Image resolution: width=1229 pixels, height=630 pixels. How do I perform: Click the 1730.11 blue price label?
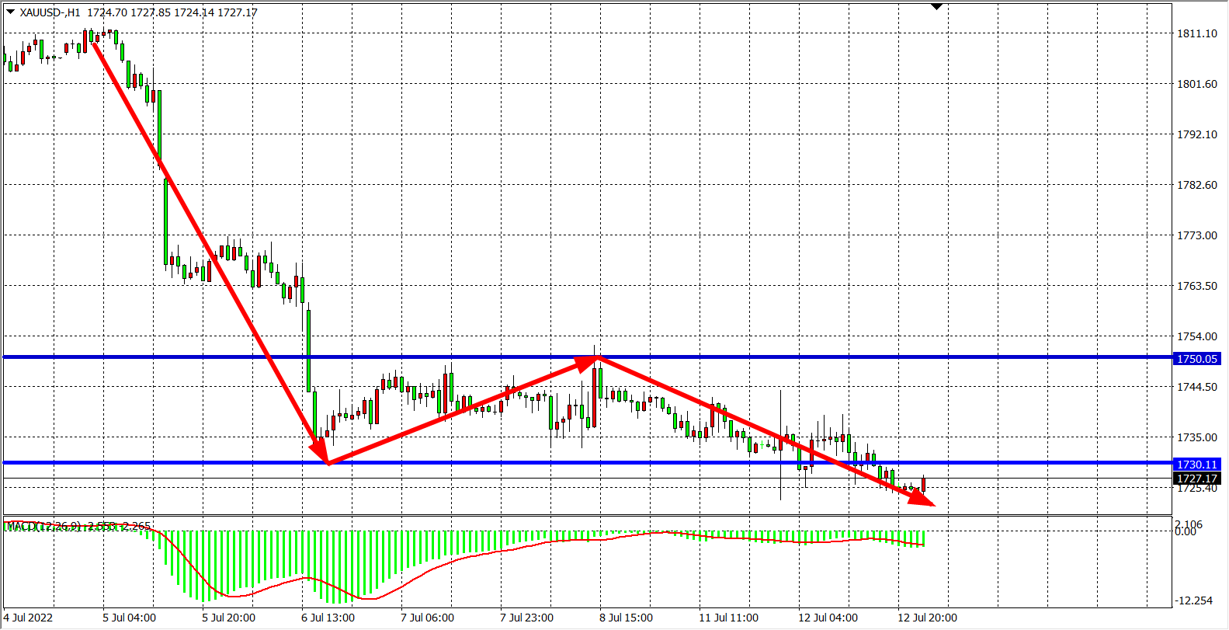[x=1196, y=465]
